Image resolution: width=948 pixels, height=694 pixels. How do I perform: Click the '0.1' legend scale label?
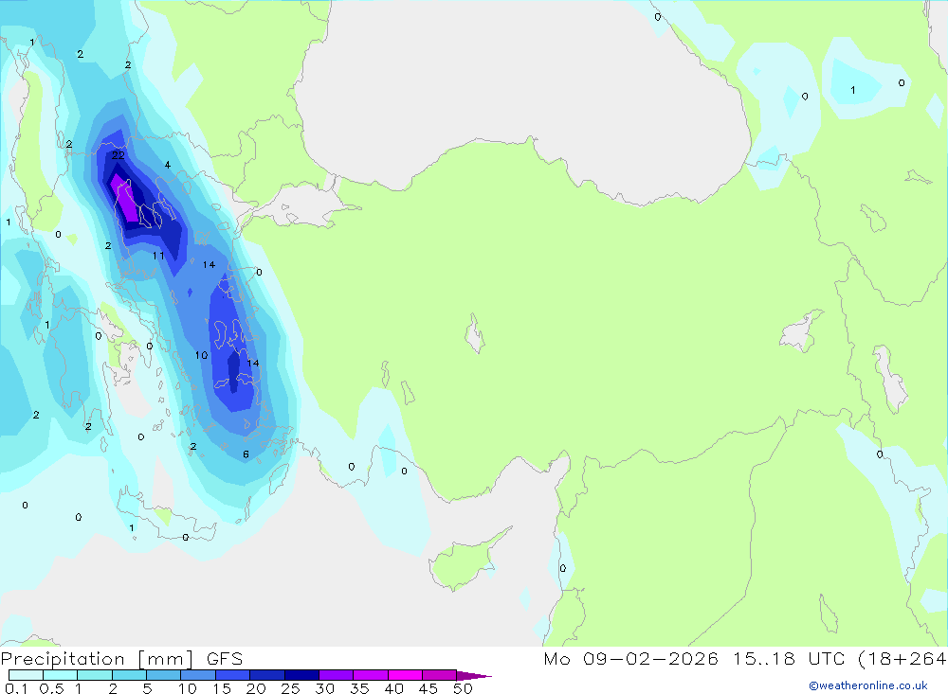[16, 688]
